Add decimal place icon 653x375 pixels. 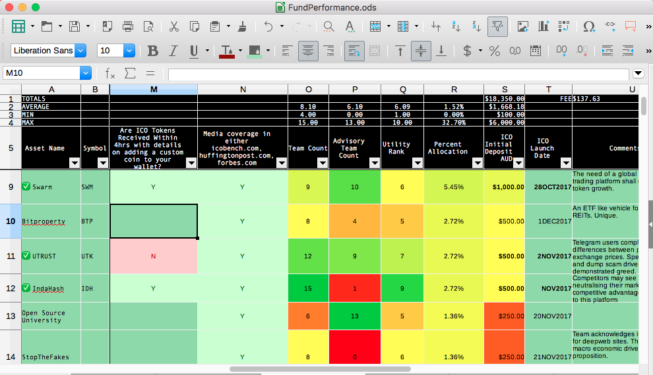(x=561, y=51)
